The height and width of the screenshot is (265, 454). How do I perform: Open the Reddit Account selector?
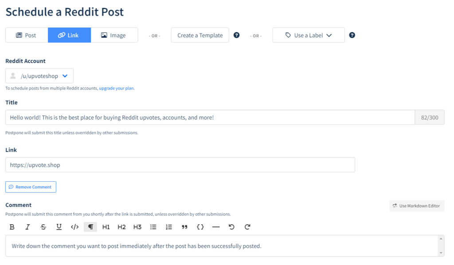pyautogui.click(x=39, y=75)
